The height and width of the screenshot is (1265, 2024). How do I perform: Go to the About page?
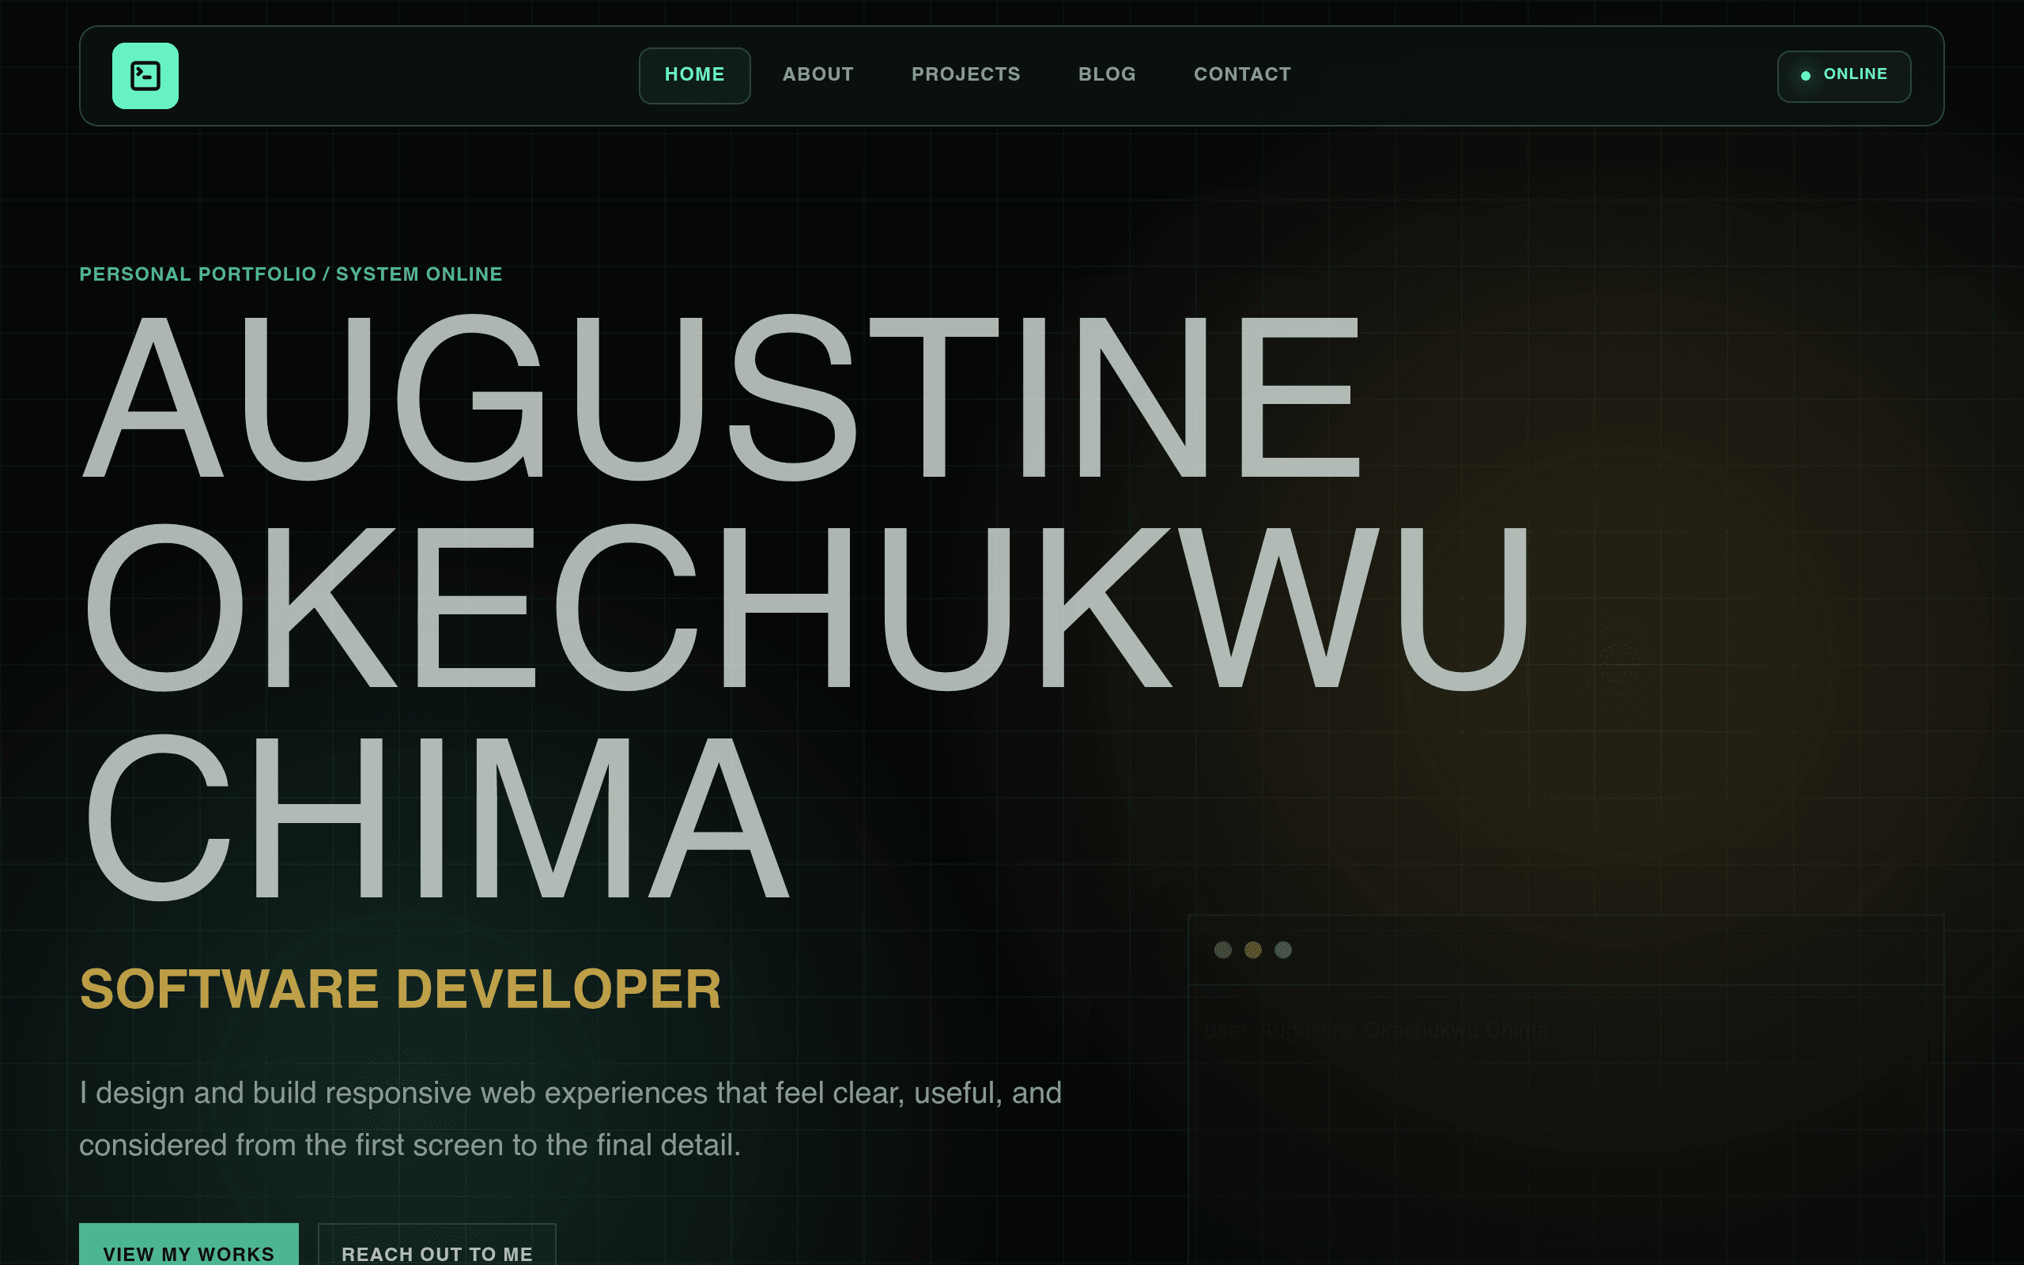pos(818,74)
